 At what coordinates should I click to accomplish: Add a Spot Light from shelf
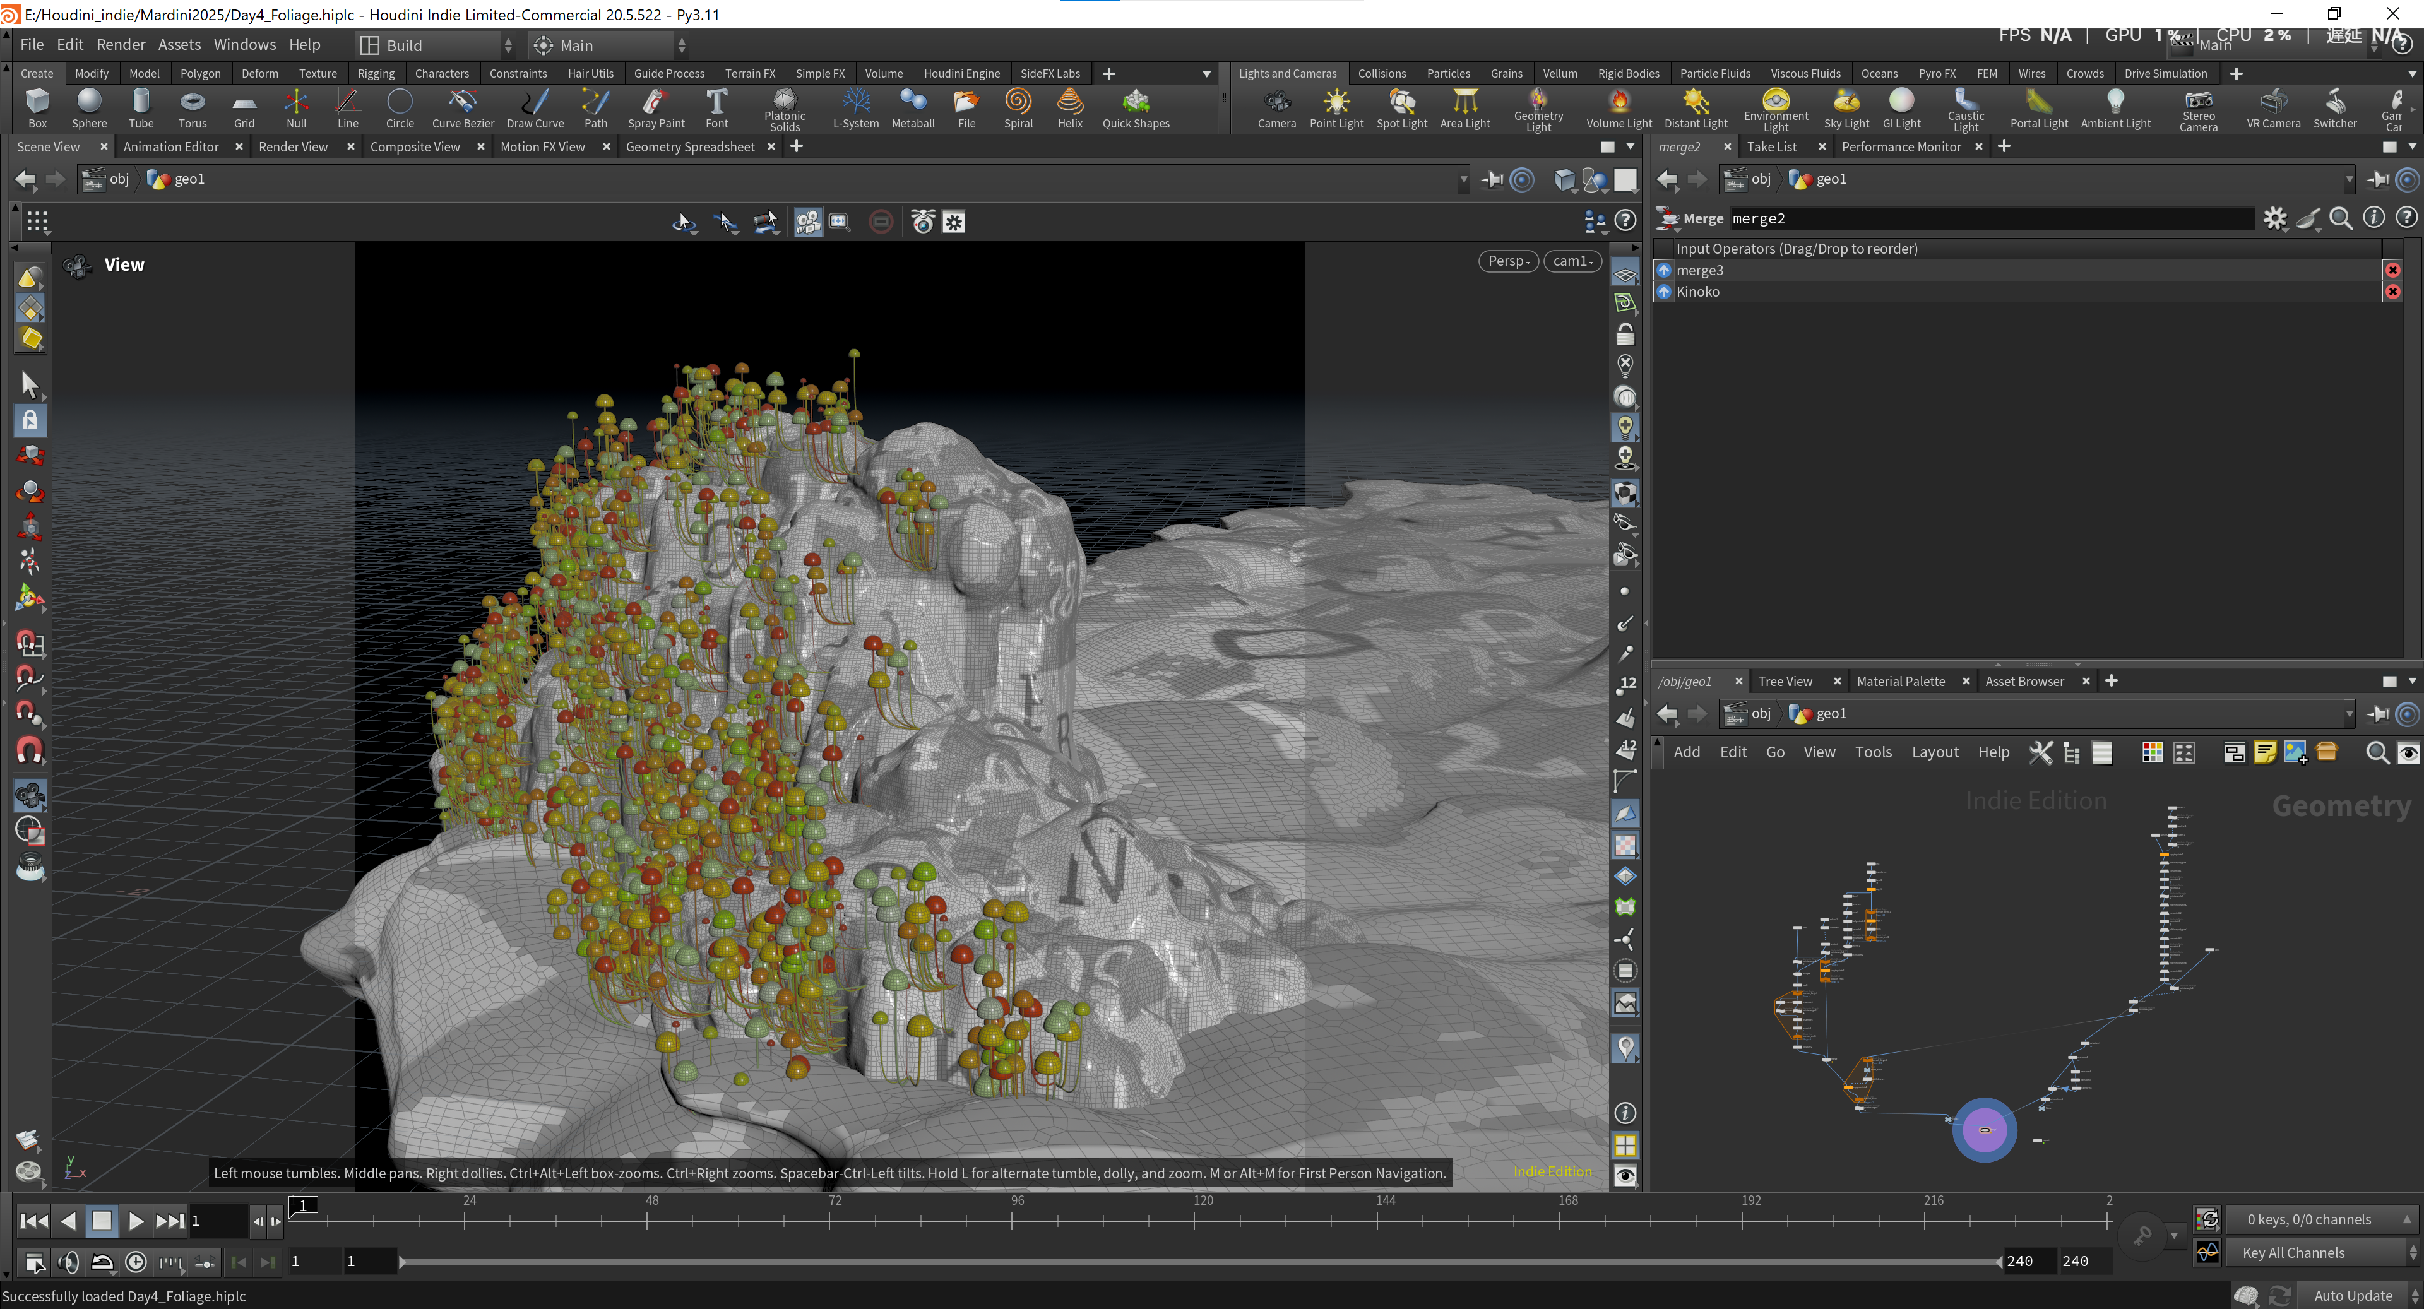tap(1401, 108)
